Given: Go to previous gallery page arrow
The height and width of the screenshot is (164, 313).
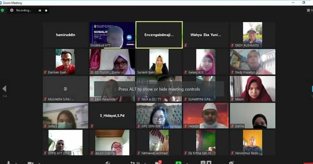Looking at the screenshot, I should coord(4,89).
